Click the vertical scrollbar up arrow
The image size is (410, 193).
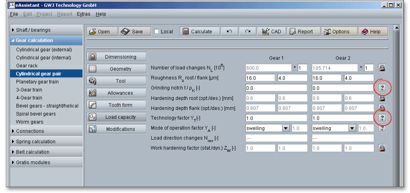pos(396,28)
